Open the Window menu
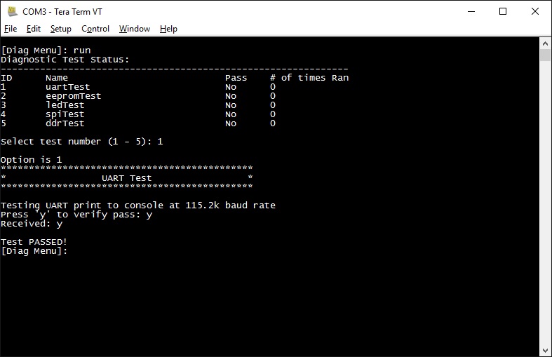 135,29
